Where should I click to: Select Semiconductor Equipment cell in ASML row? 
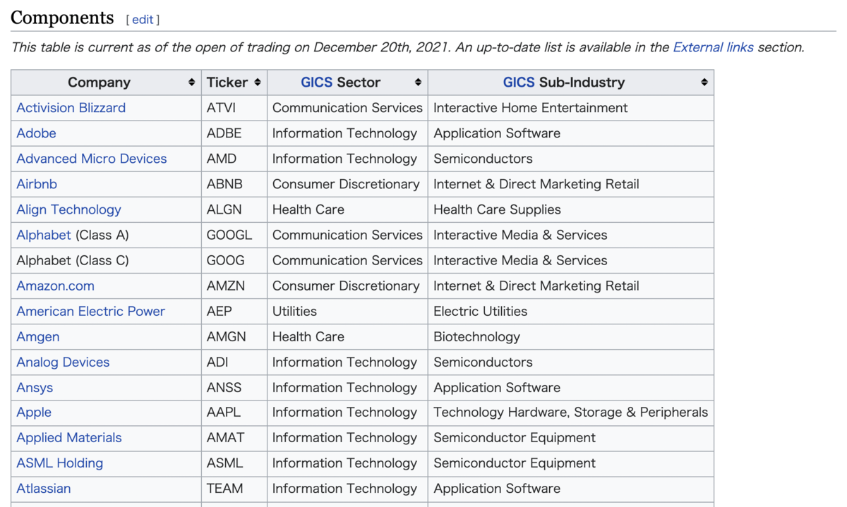(571, 463)
